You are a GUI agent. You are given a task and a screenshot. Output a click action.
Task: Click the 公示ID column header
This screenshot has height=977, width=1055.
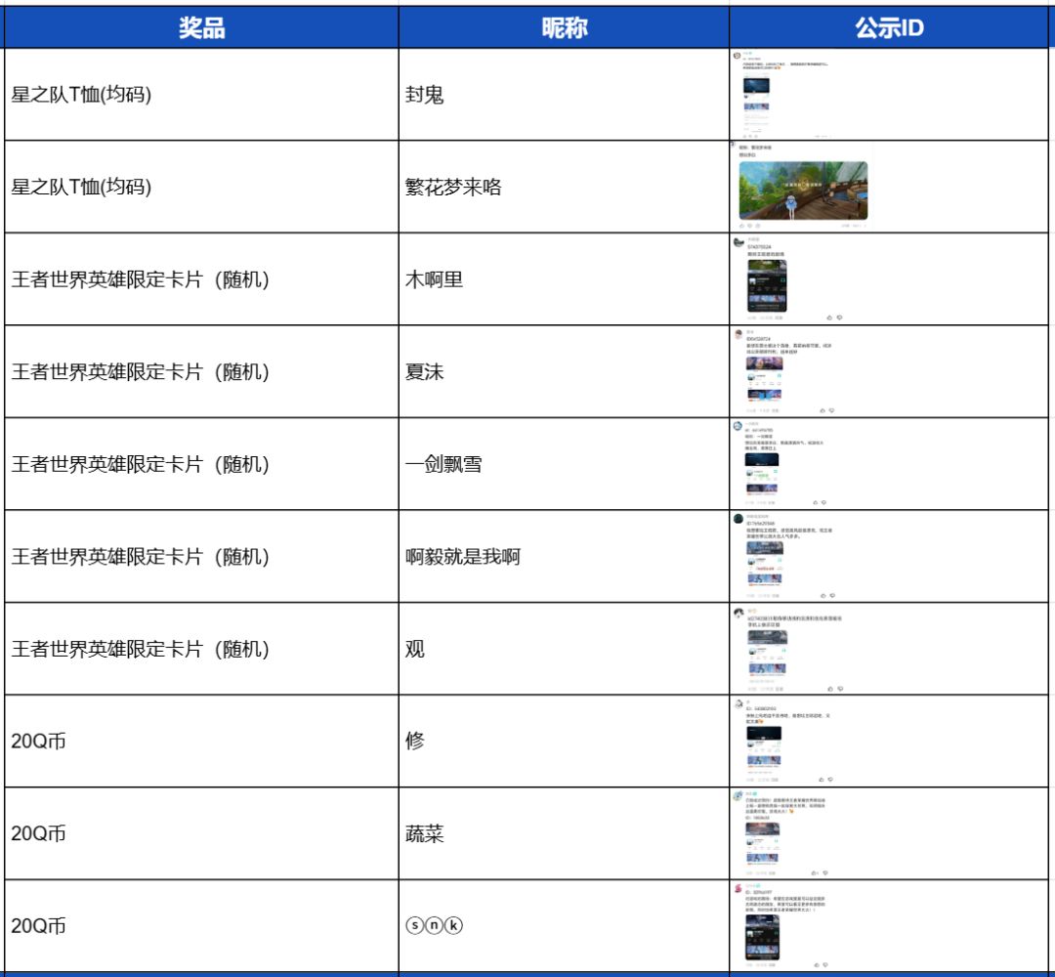click(x=889, y=27)
